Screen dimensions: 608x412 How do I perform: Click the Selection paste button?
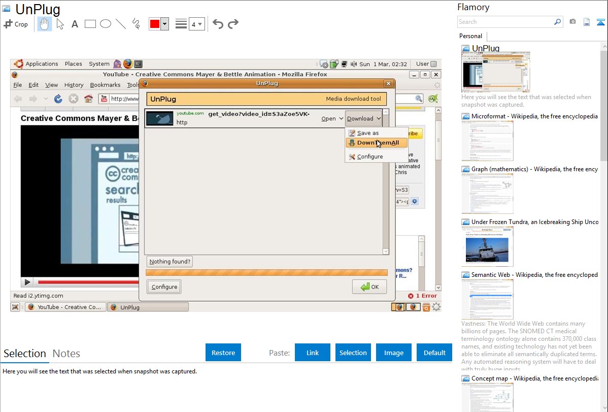pyautogui.click(x=353, y=353)
